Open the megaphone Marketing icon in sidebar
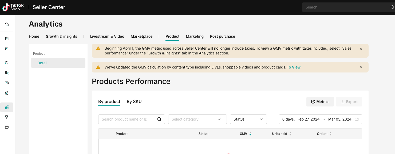 point(7,62)
